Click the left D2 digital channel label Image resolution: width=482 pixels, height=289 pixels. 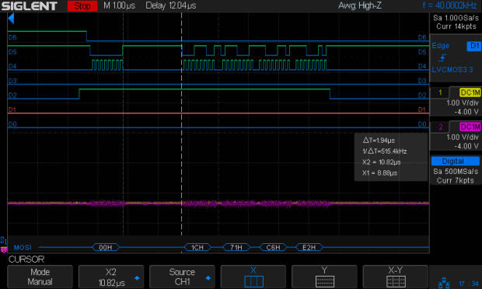pos(12,96)
